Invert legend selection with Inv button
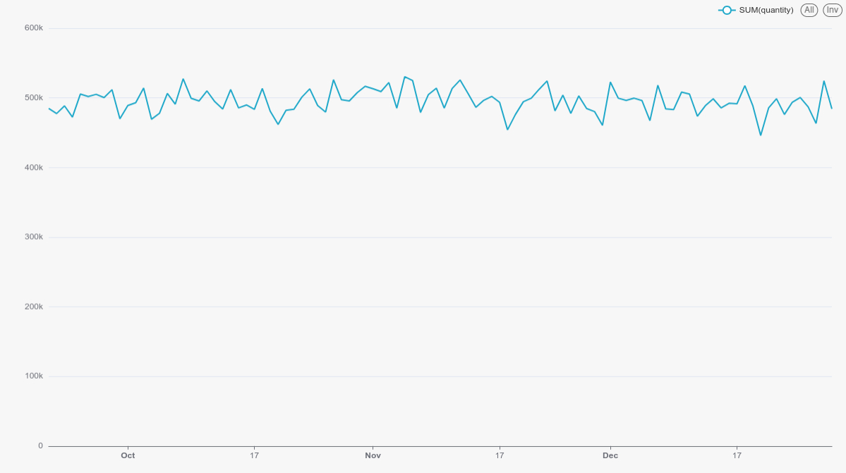This screenshot has width=846, height=473. (833, 10)
